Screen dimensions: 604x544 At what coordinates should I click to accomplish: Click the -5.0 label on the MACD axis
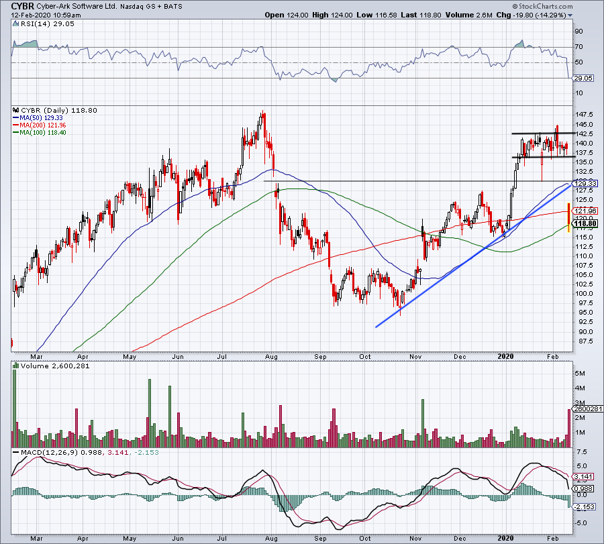click(x=581, y=523)
